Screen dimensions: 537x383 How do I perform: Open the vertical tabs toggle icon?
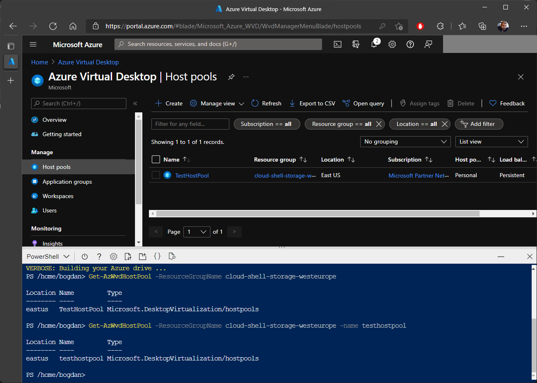coord(11,46)
